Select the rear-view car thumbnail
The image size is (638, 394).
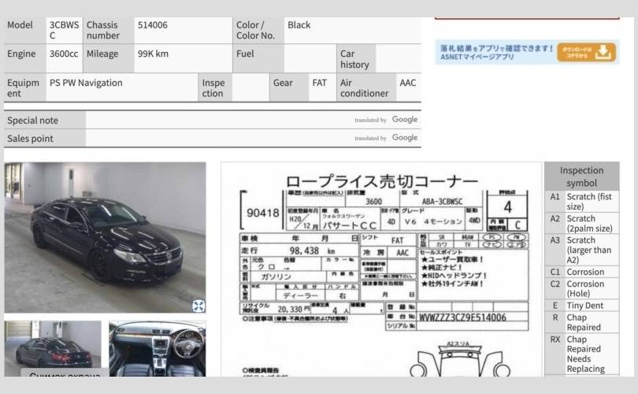[x=53, y=348]
